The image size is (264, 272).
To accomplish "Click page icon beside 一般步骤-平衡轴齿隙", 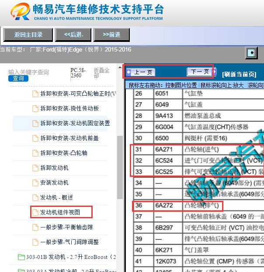I will (x=35, y=227).
